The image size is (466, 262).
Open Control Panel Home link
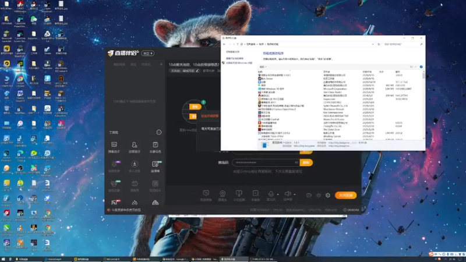tap(232, 52)
